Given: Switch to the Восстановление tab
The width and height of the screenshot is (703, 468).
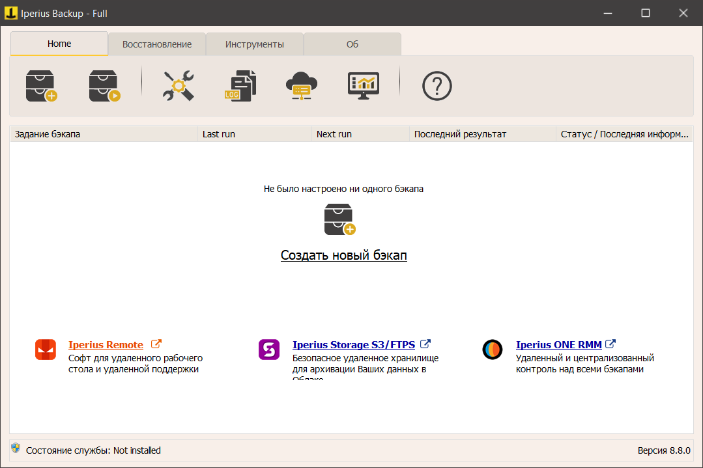Looking at the screenshot, I should pyautogui.click(x=157, y=44).
